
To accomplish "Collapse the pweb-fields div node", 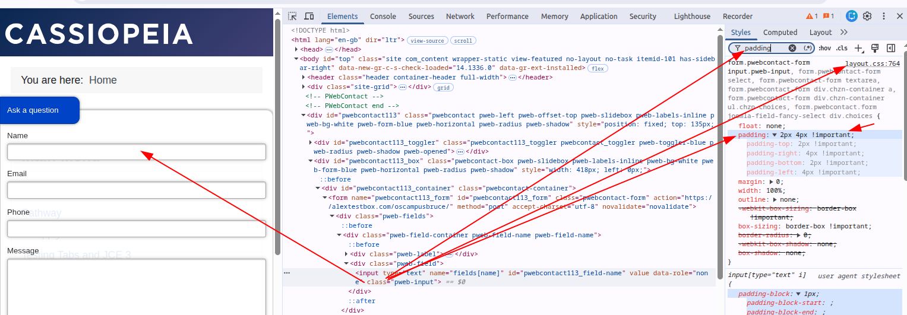I will point(332,216).
